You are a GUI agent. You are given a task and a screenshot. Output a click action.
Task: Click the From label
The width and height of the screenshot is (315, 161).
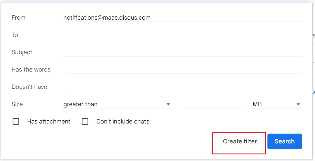18,18
